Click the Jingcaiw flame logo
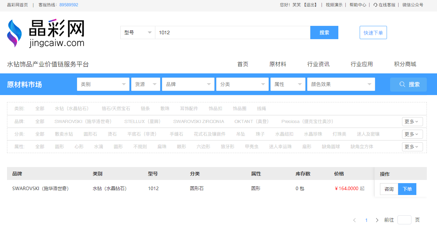Viewport: 437px width, 231px height. (14, 33)
